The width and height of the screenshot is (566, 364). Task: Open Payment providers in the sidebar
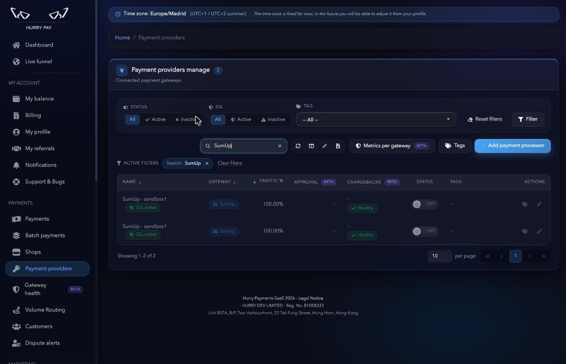(47, 269)
